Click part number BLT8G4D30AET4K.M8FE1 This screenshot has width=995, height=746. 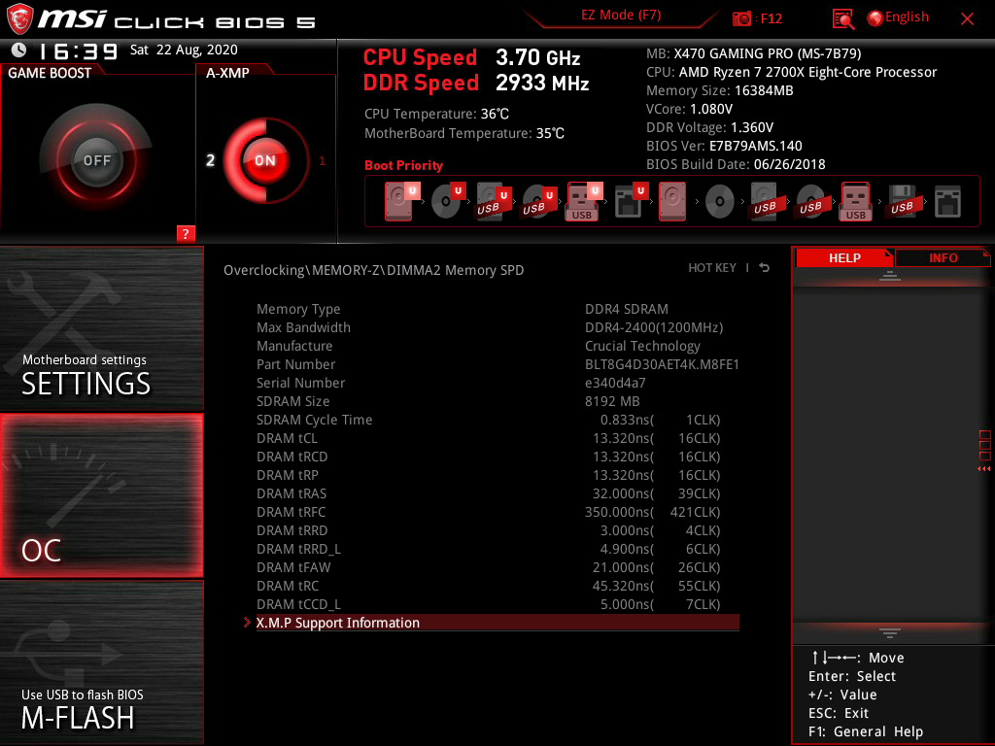coord(662,364)
